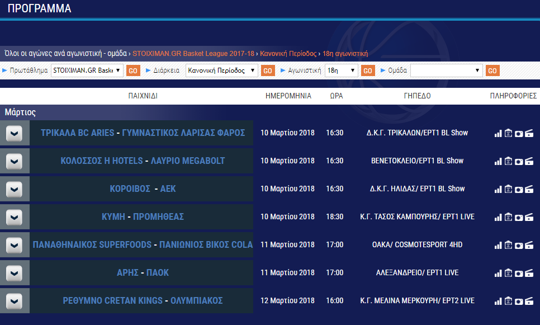View photos camera icon for ΤΡΙΚΑΛΑ BC ARIES game
The height and width of the screenshot is (325, 540).
519,134
